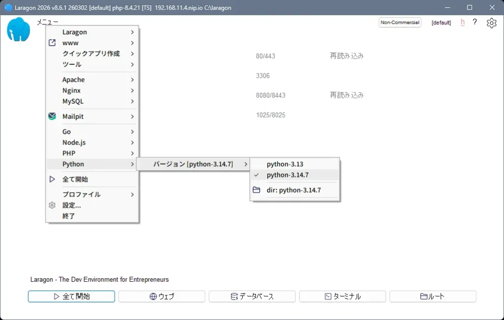The width and height of the screenshot is (504, 320).
Task: Click the [default] profile label
Action: coord(441,23)
